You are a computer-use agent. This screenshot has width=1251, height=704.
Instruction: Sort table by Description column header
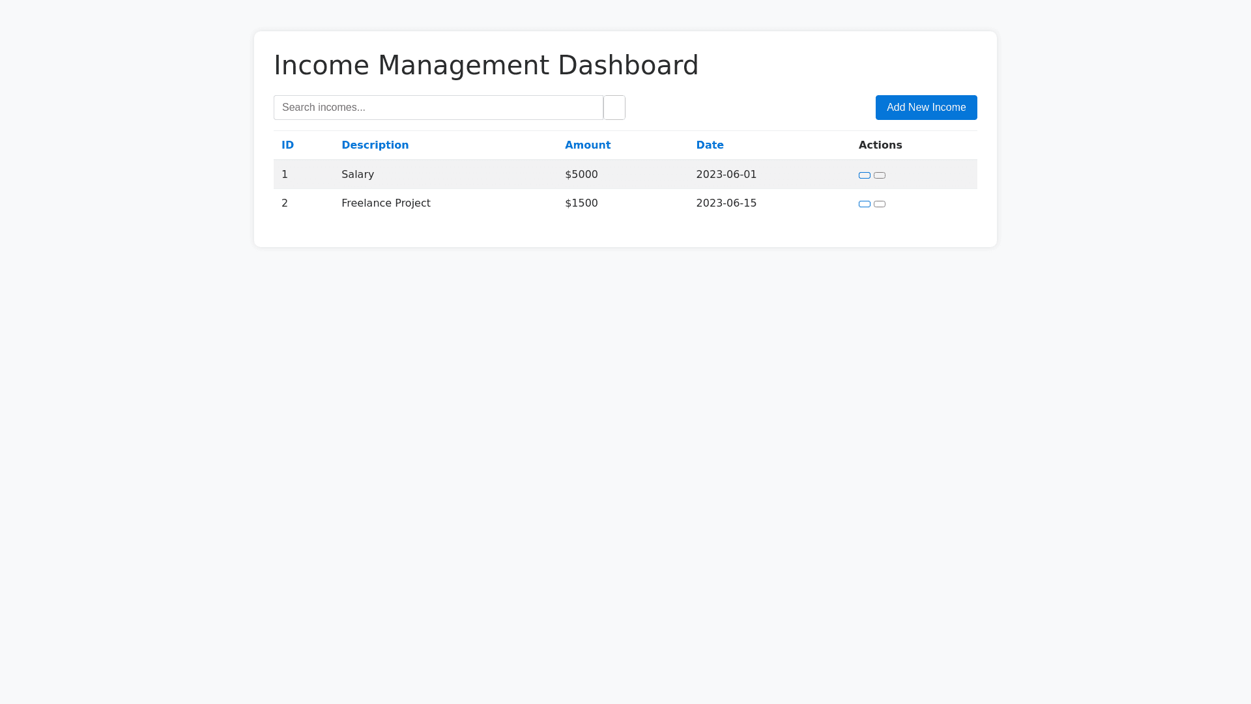(375, 145)
